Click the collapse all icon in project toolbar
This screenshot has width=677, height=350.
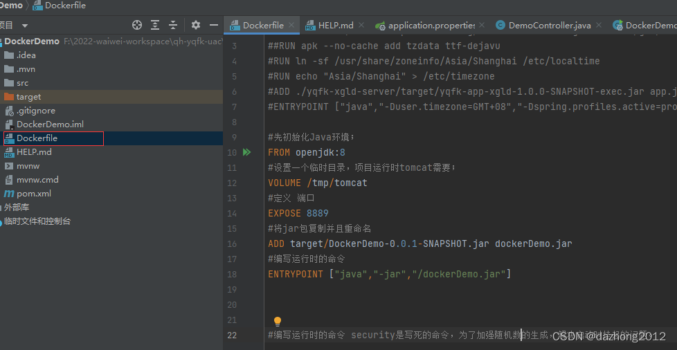[x=173, y=25]
